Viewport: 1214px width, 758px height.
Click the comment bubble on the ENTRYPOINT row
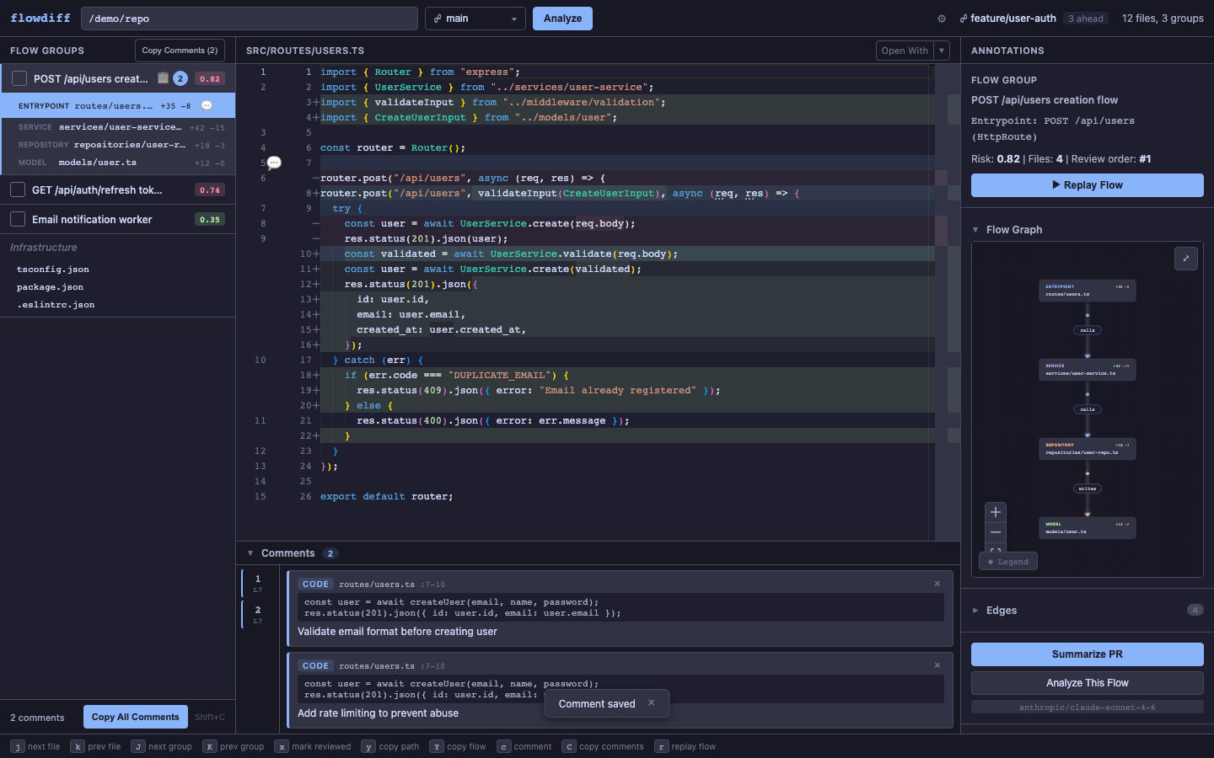point(207,106)
